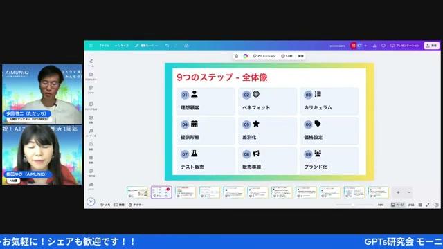Click the calendar icon in card 04
Image resolution: width=443 pixels, height=249 pixels.
coord(195,124)
